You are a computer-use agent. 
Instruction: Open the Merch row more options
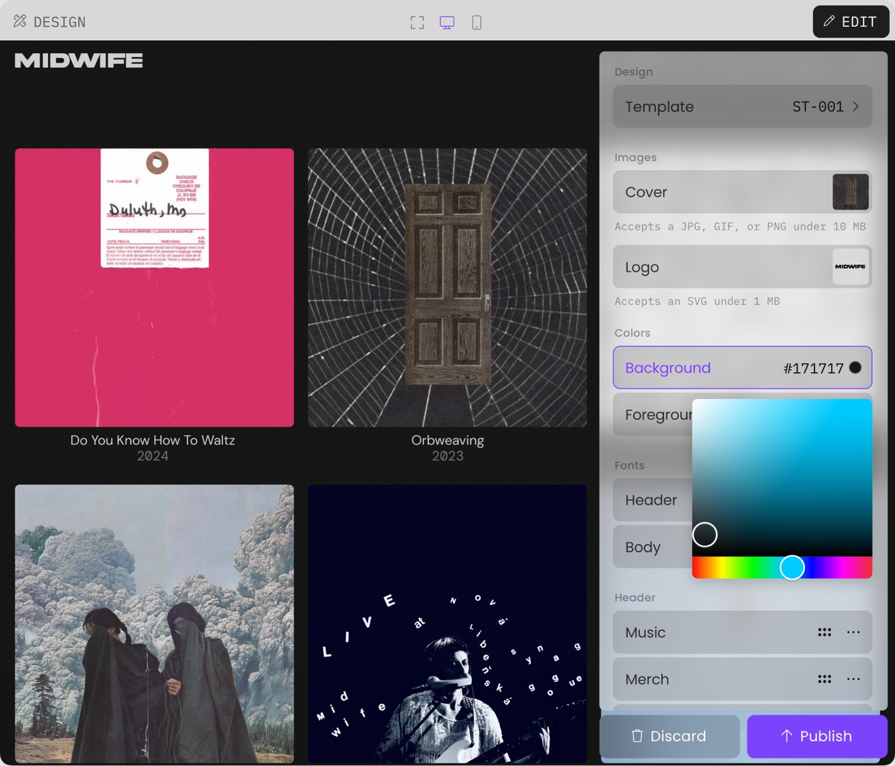[853, 679]
